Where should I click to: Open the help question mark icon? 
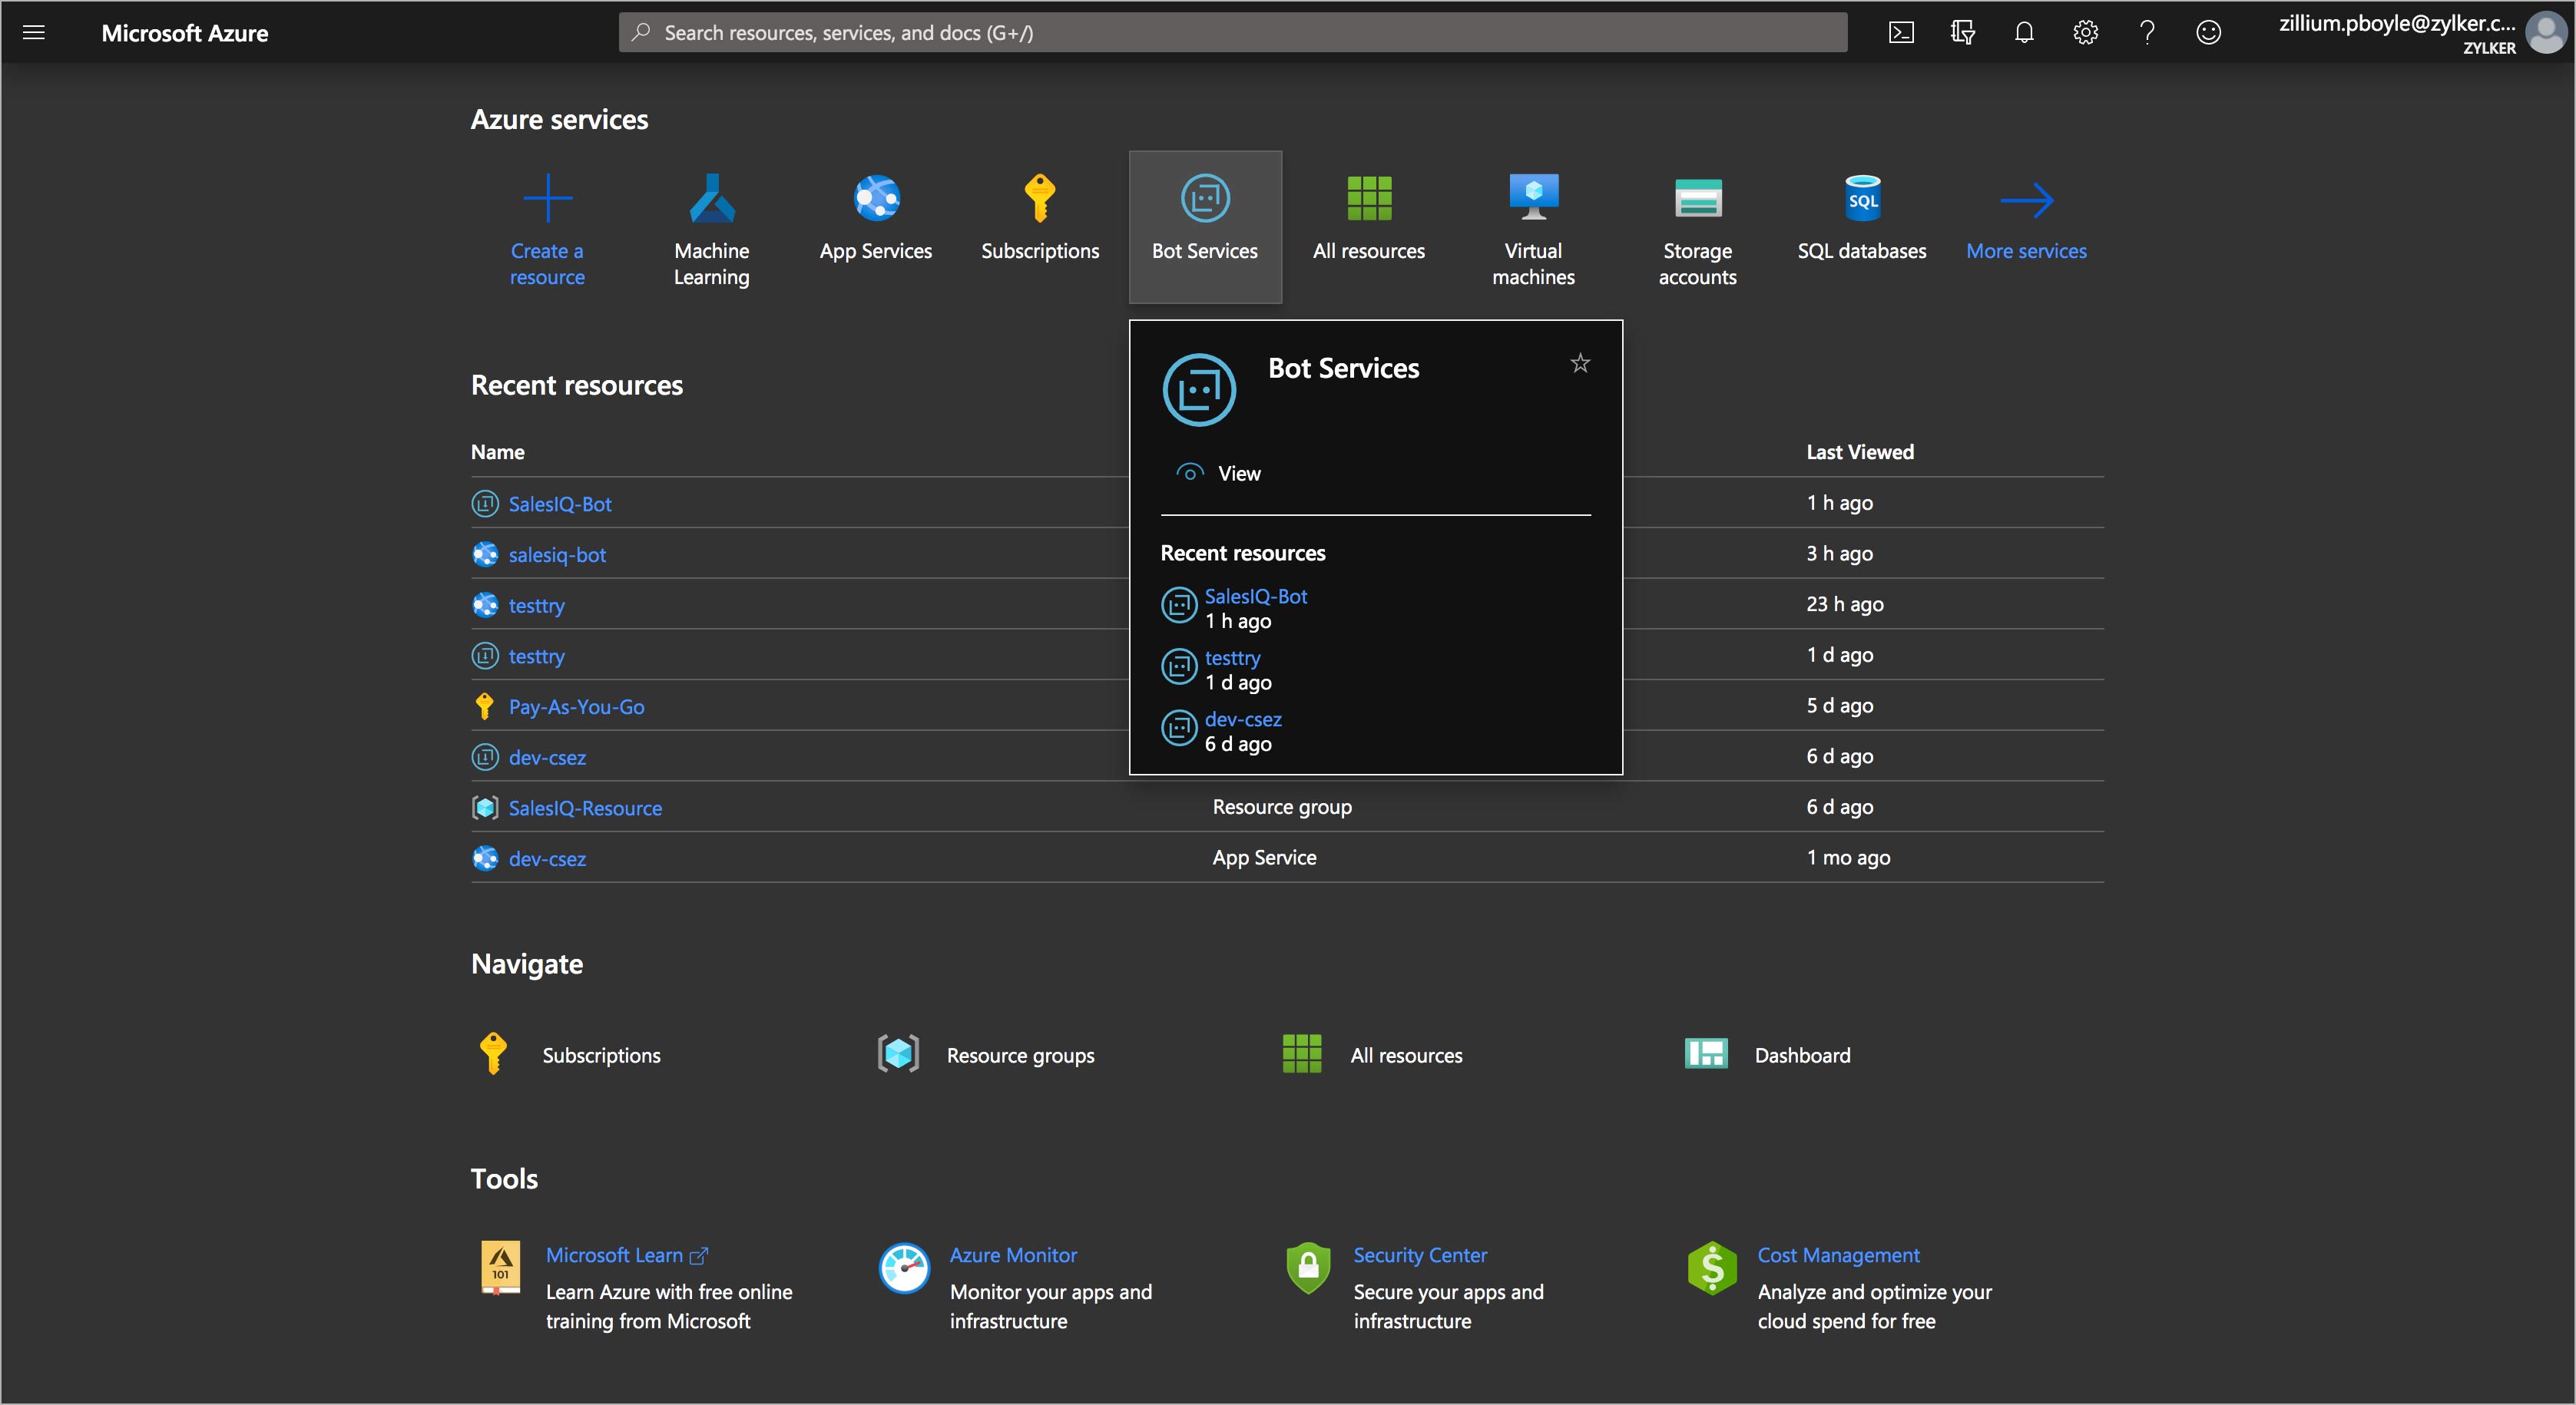pyautogui.click(x=2146, y=32)
